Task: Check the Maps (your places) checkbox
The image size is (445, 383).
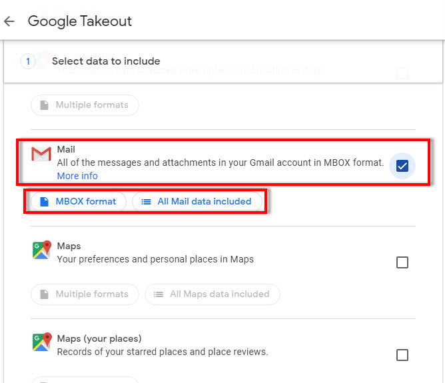Action: [402, 355]
